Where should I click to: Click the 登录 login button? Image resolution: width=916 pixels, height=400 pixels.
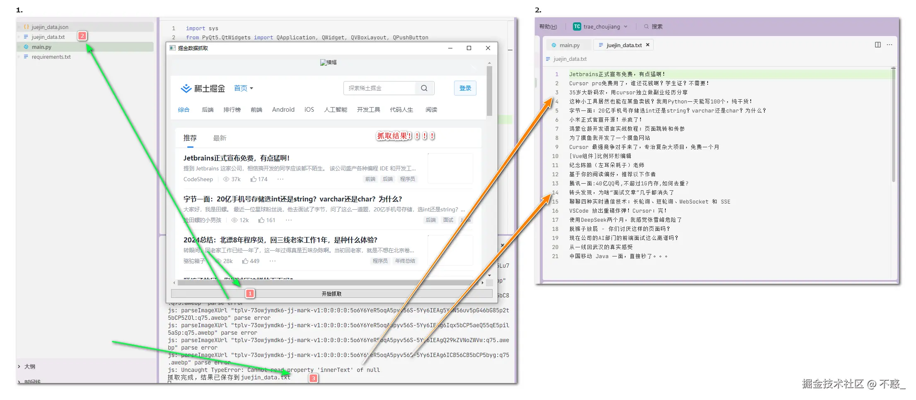(x=465, y=88)
